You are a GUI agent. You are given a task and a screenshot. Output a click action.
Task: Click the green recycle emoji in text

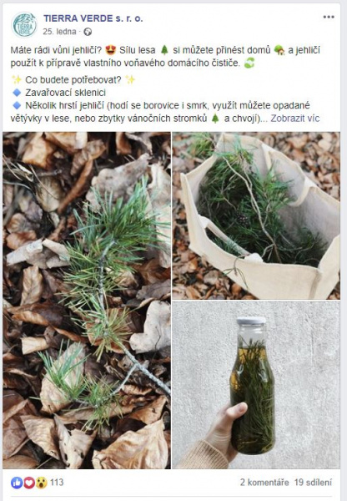tap(249, 63)
